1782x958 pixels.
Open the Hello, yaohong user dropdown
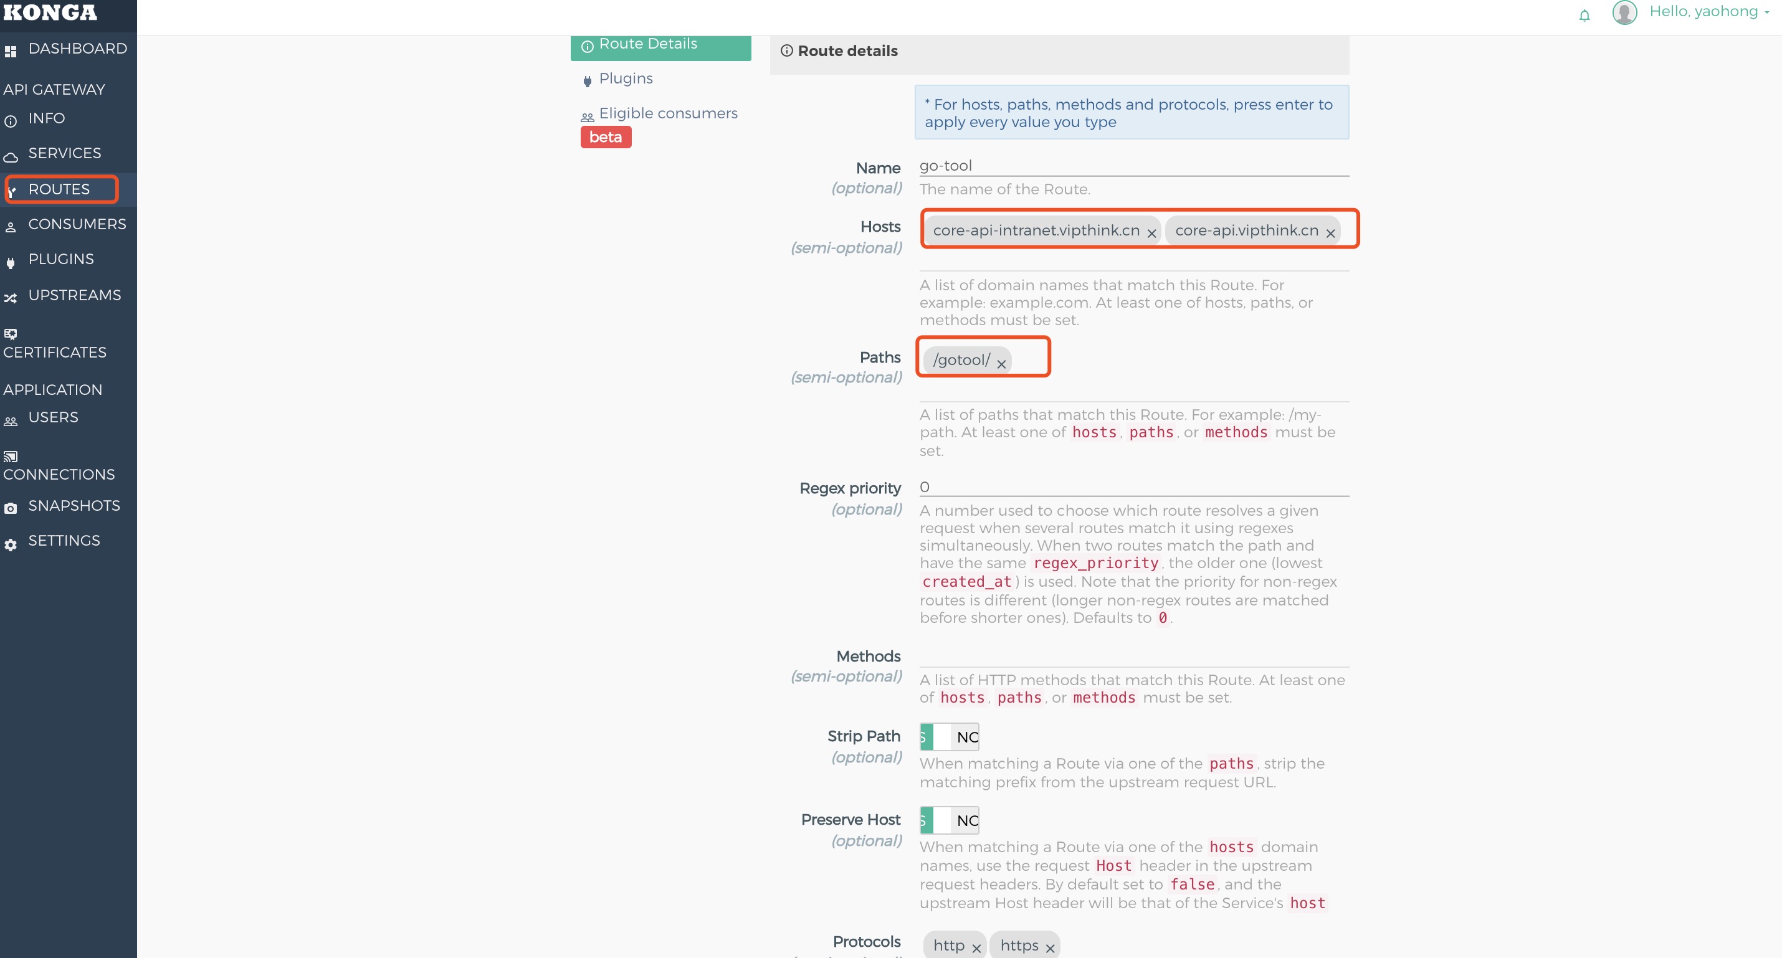(1708, 12)
